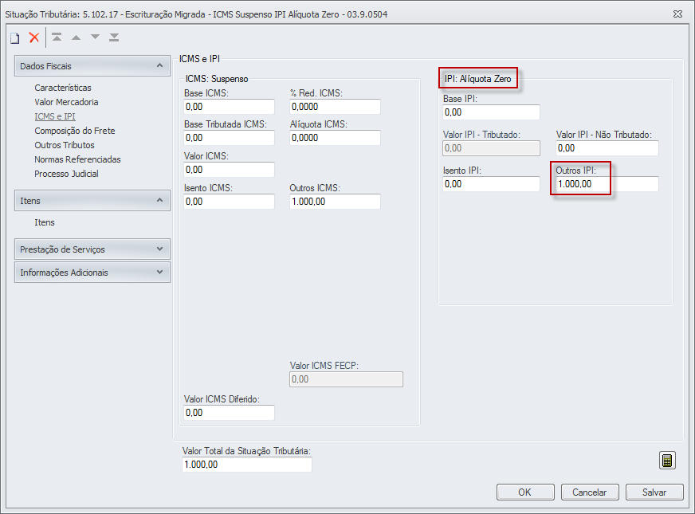
Task: Click the red X delete icon
Action: pyautogui.click(x=34, y=37)
